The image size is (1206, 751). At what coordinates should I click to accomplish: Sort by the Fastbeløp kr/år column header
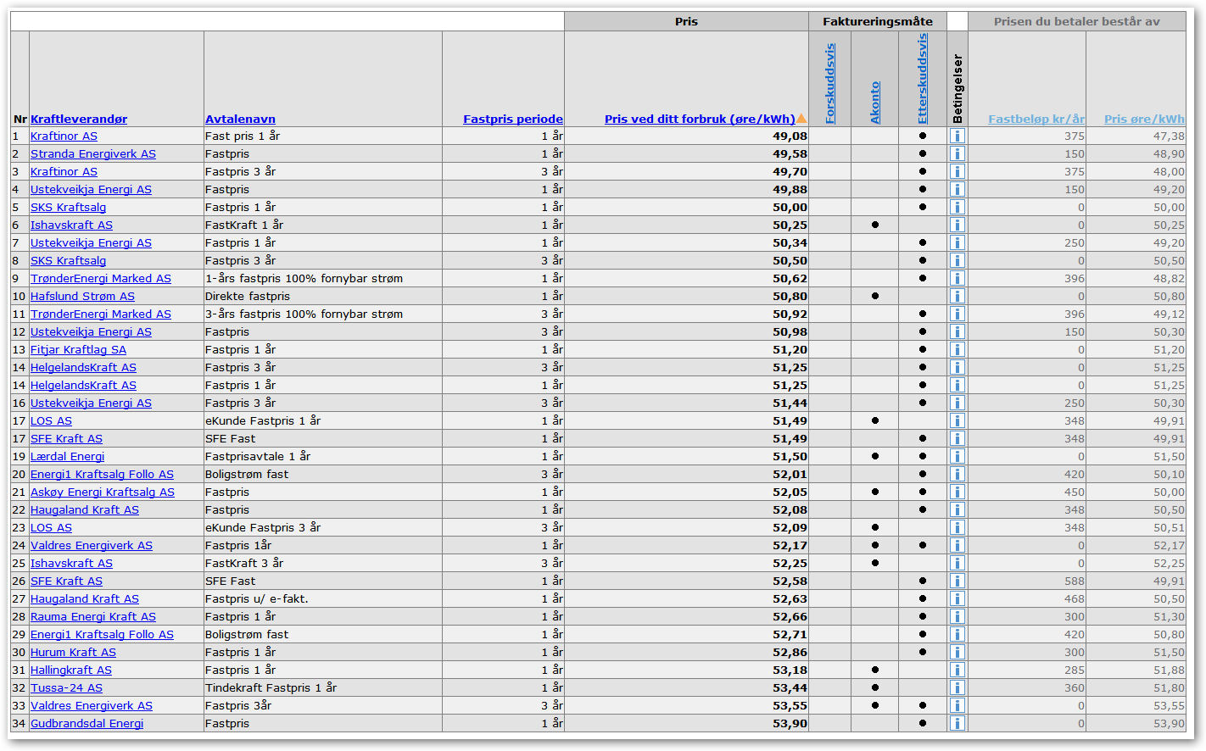(x=1036, y=119)
